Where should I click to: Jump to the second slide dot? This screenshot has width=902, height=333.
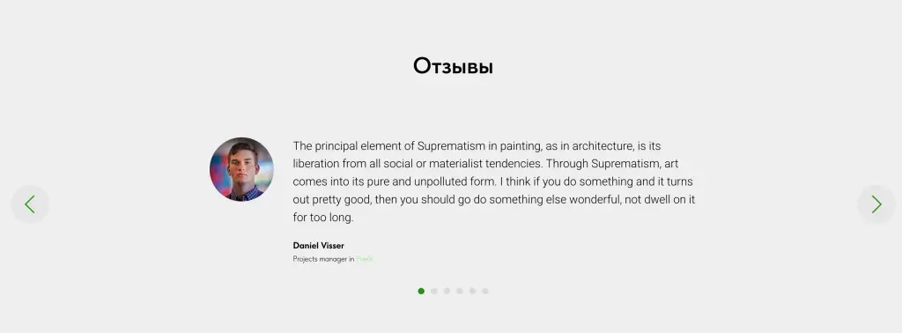pyautogui.click(x=433, y=291)
